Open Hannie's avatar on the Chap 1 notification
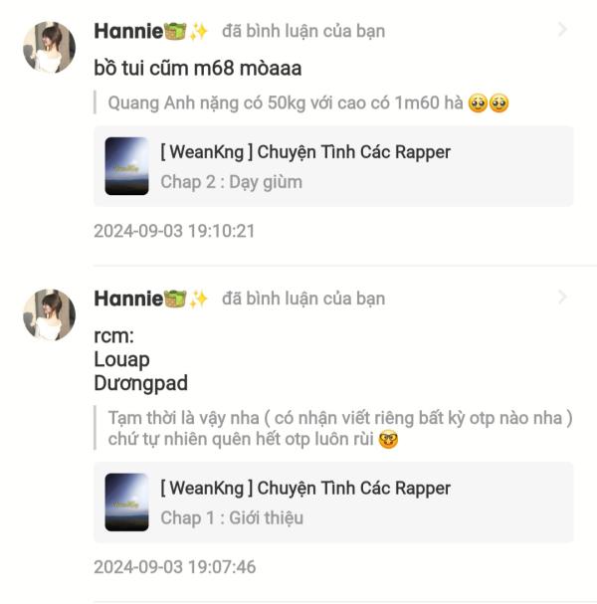Image resolution: width=597 pixels, height=604 pixels. 49,314
